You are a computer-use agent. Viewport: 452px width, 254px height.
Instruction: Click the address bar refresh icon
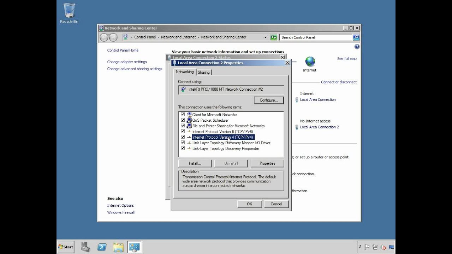(x=274, y=37)
